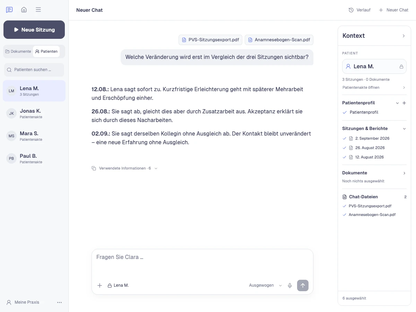Click the Chat-Dateien count '2'
The width and height of the screenshot is (416, 312).
tap(405, 197)
